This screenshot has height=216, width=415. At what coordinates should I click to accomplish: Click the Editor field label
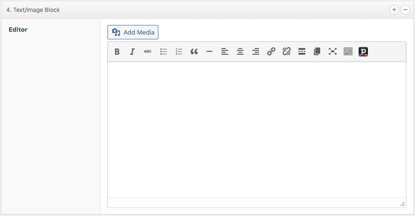pos(18,30)
